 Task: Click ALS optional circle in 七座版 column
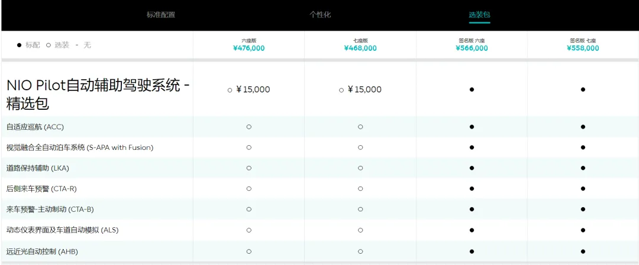(x=360, y=230)
